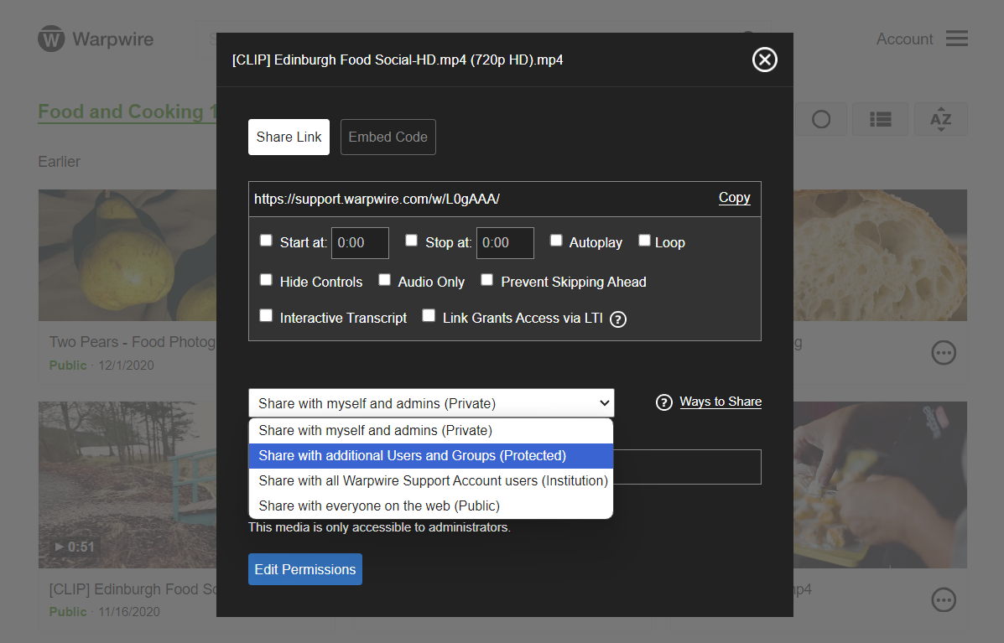Screen dimensions: 1004x643
Task: Toggle the Loop checkbox
Action: [644, 241]
